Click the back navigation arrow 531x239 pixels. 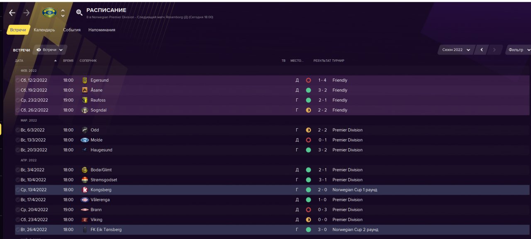pyautogui.click(x=12, y=13)
